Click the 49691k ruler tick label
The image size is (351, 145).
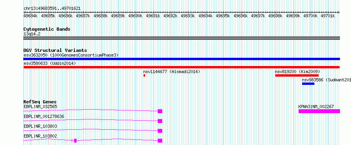(153, 16)
